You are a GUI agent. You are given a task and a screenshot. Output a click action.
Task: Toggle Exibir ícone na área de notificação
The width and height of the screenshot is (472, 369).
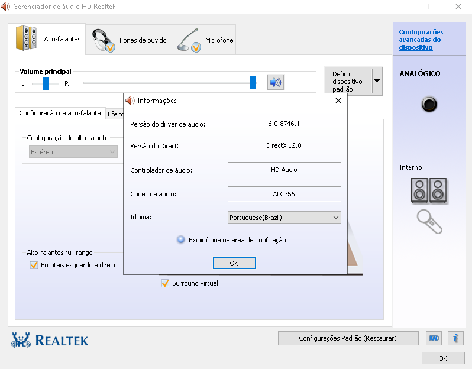coord(180,239)
